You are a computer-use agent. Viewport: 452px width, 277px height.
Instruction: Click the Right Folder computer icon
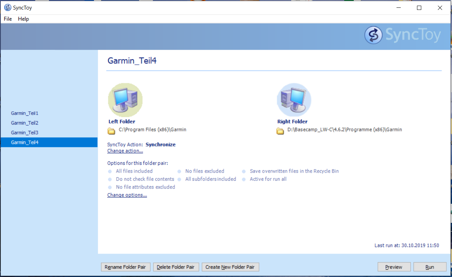coord(294,100)
